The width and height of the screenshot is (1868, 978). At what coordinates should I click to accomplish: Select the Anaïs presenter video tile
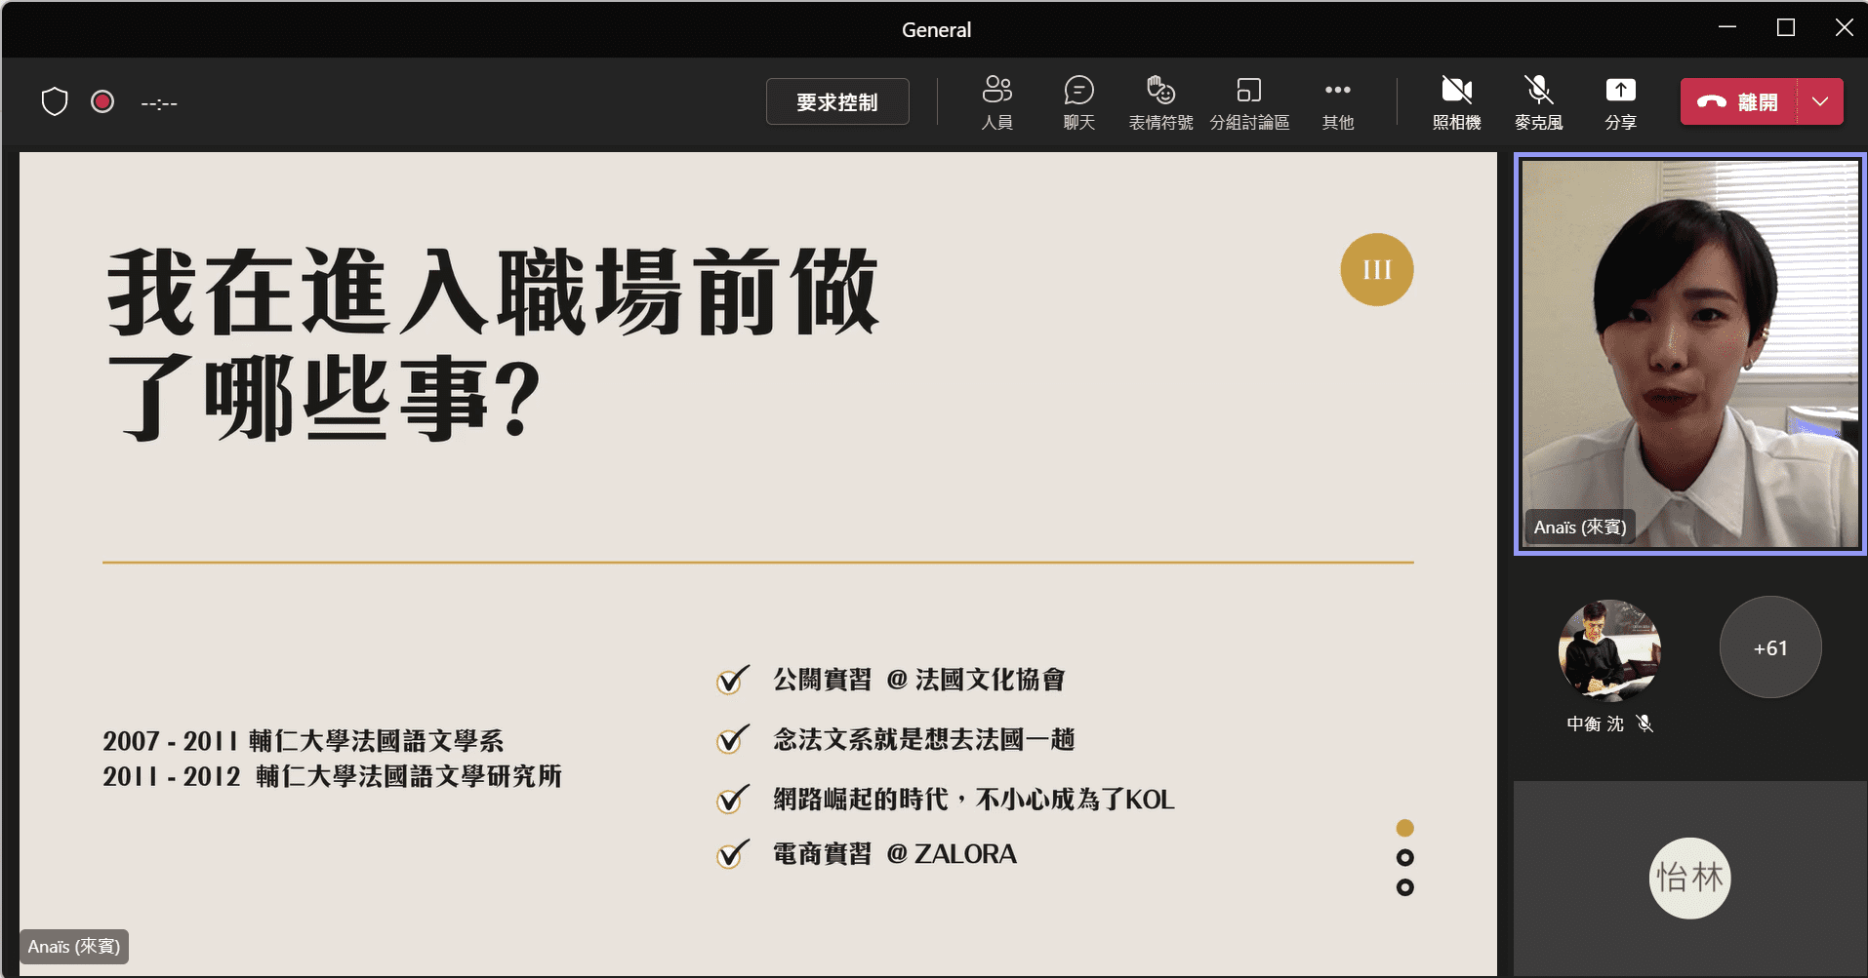click(1689, 354)
